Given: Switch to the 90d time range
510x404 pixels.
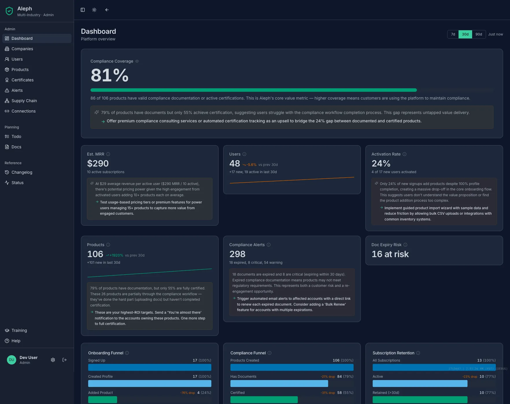Looking at the screenshot, I should click(x=479, y=34).
